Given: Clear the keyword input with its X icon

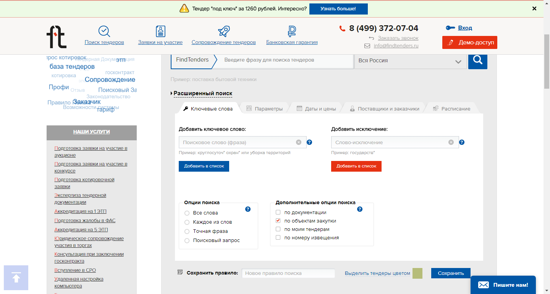Looking at the screenshot, I should click(299, 142).
